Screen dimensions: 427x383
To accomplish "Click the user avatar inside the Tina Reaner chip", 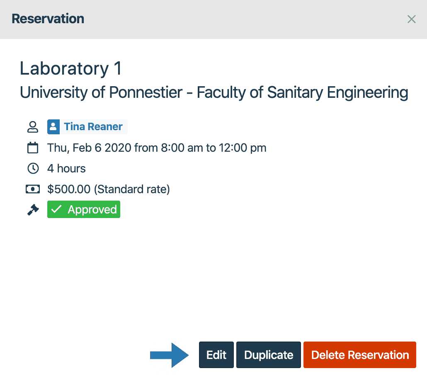I will coord(53,127).
